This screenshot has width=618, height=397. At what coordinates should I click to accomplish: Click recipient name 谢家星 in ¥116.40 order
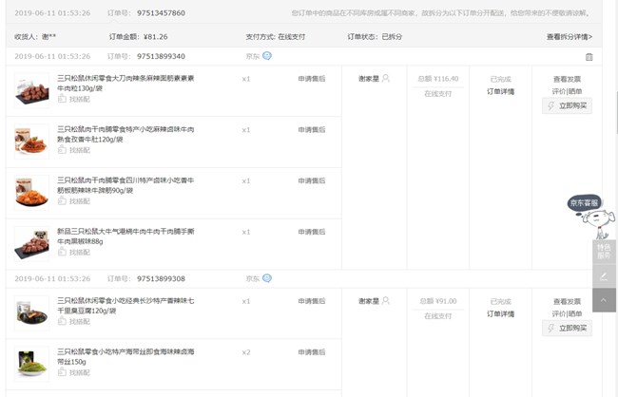[x=369, y=79]
